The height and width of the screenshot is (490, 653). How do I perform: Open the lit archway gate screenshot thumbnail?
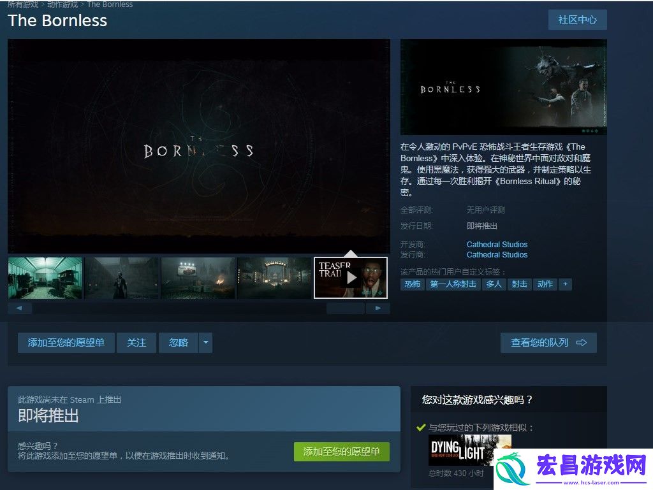click(x=274, y=277)
